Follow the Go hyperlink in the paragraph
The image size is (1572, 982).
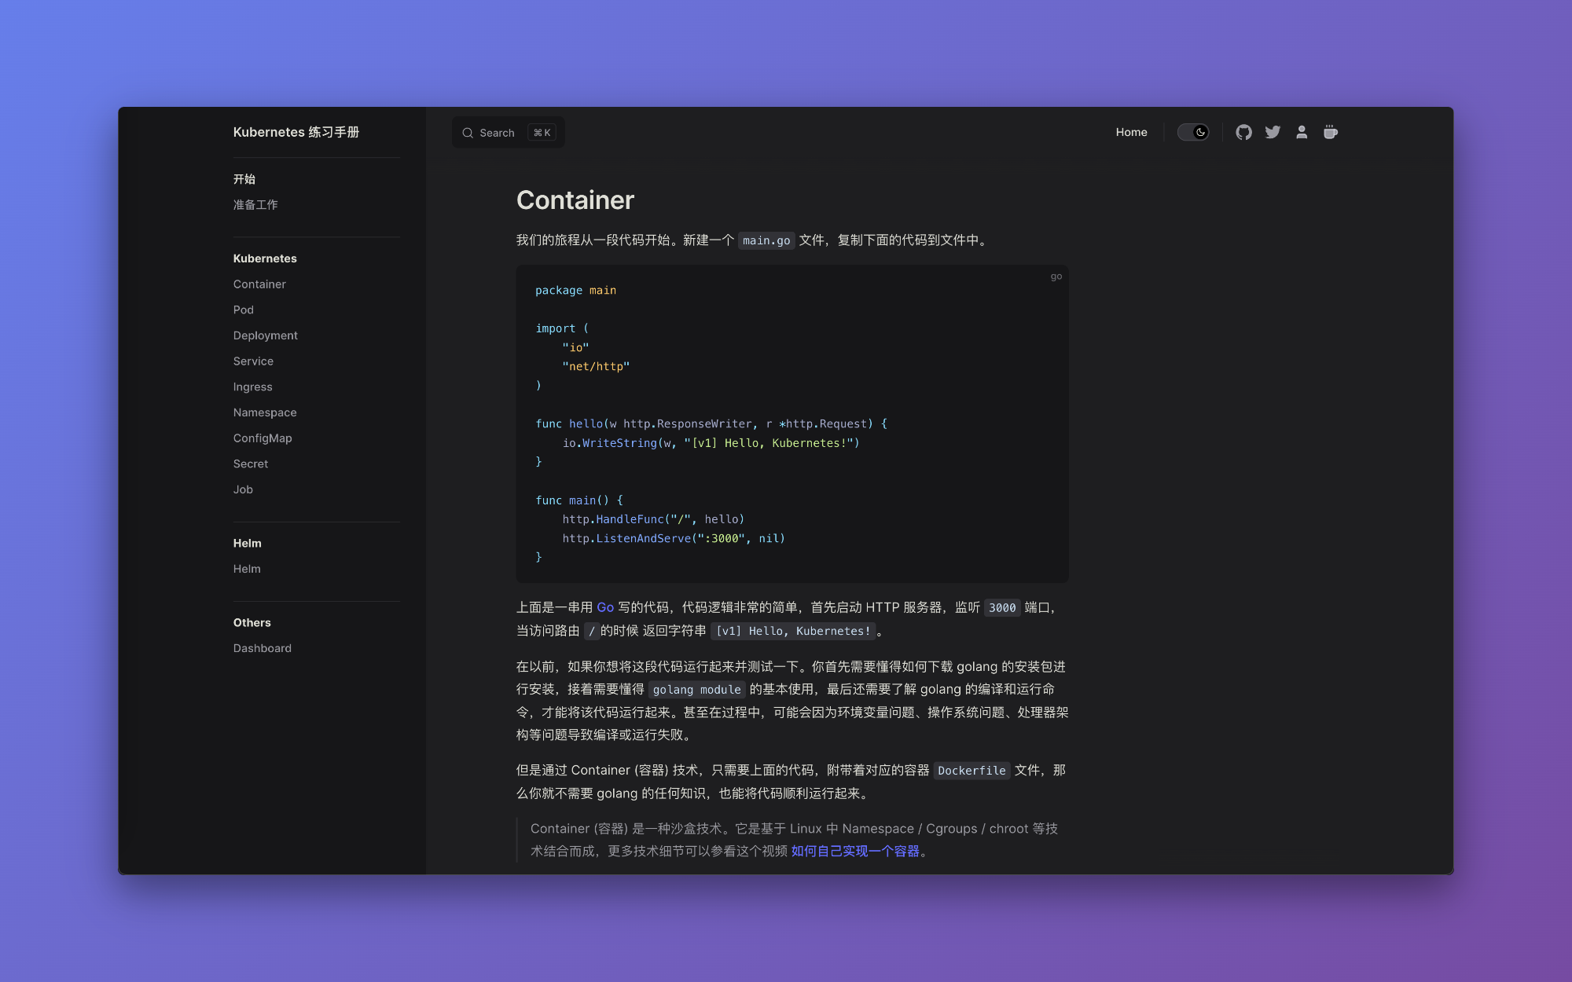coord(604,607)
